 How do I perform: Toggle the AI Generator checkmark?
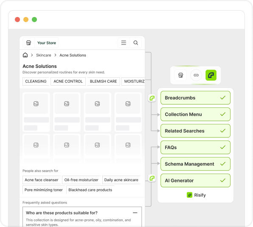223,180
